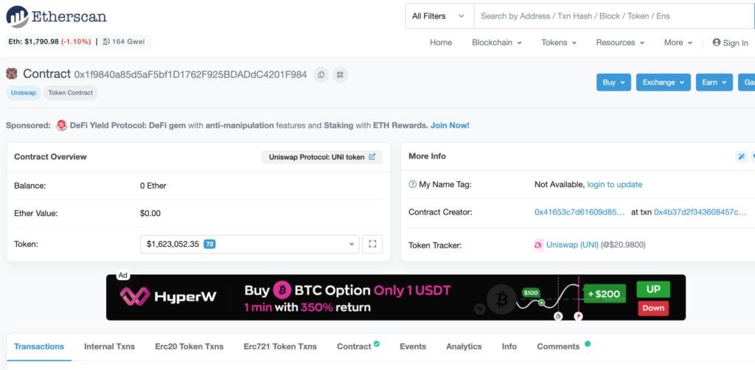The width and height of the screenshot is (755, 370).
Task: Expand the Blockchain menu
Action: coord(497,42)
